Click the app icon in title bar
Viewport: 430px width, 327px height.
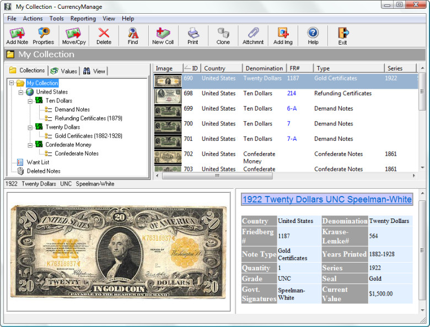coord(8,6)
